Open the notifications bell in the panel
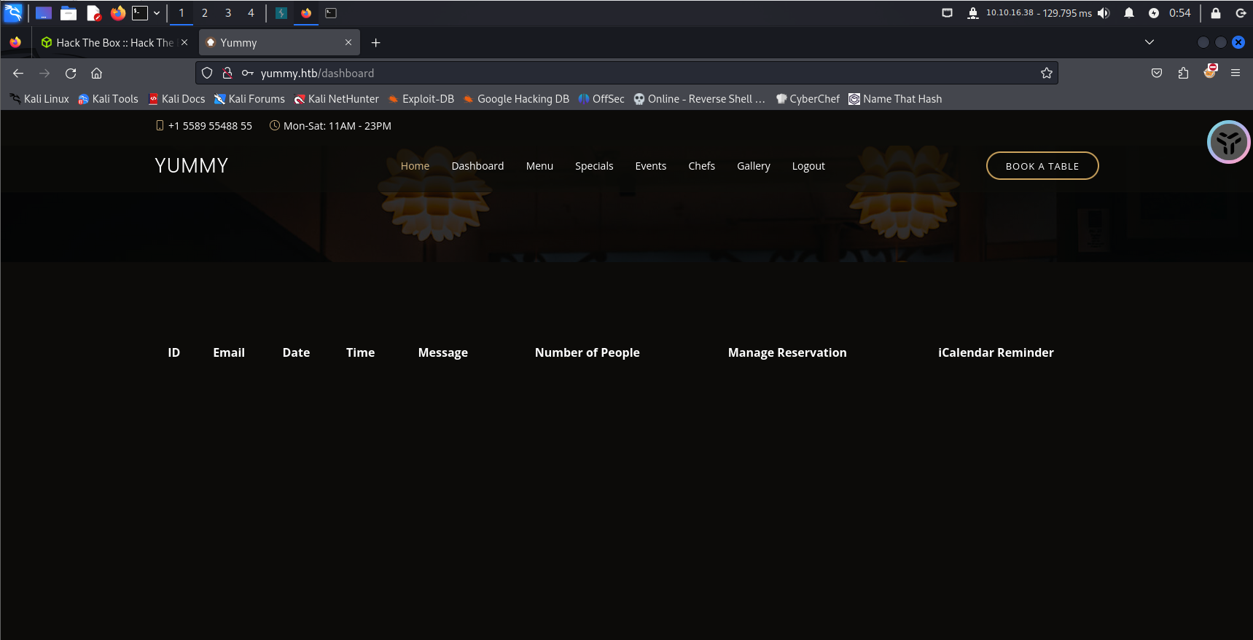This screenshot has height=640, width=1253. tap(1129, 13)
